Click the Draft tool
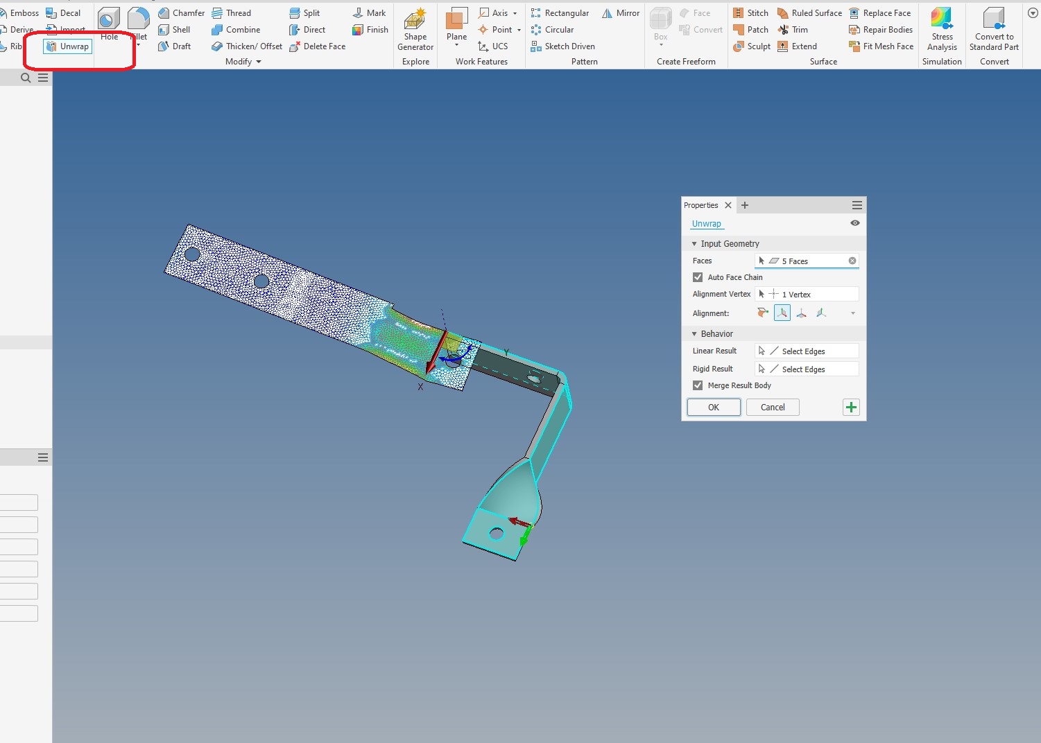1041x743 pixels. (x=174, y=46)
